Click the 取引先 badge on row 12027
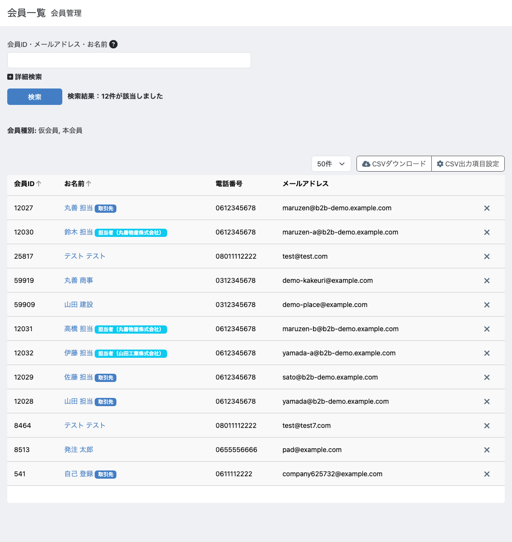The height and width of the screenshot is (542, 512). pos(106,208)
